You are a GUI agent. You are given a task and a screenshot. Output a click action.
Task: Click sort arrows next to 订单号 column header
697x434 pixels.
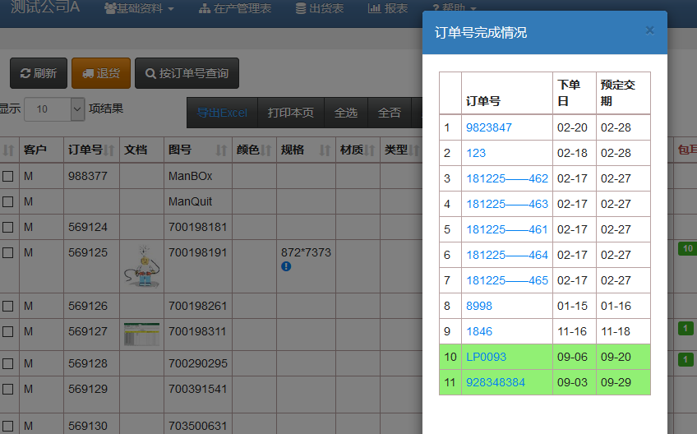point(111,150)
